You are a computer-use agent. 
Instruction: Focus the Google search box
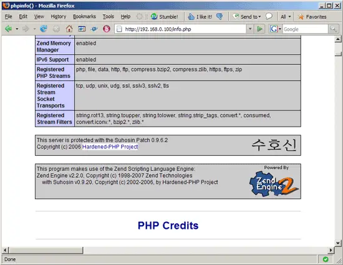tap(305, 29)
